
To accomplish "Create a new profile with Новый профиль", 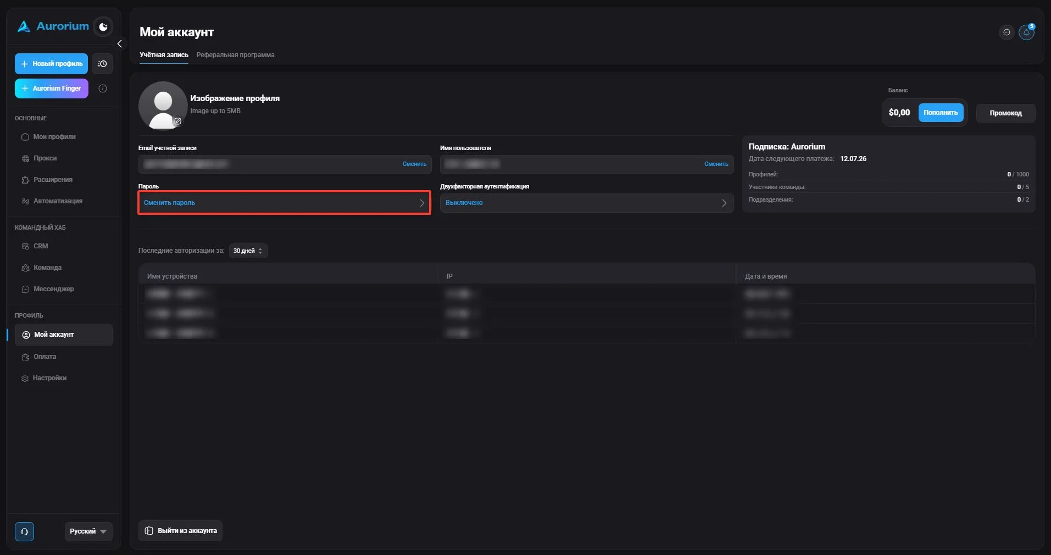I will [51, 64].
